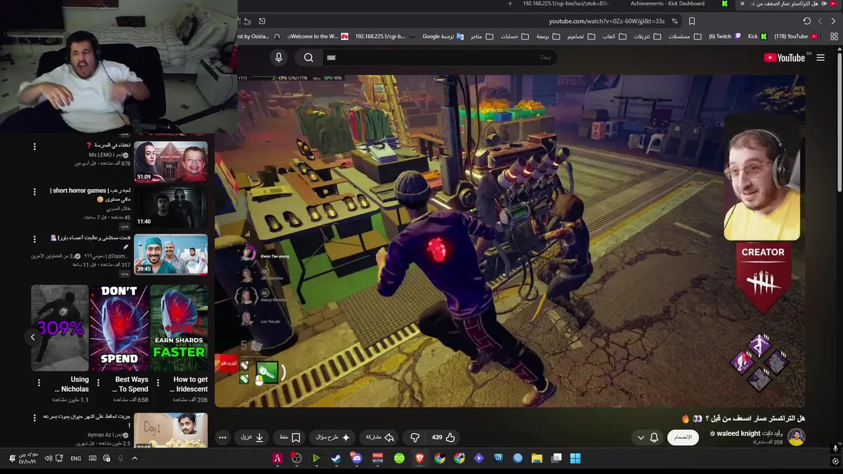Open the حسابات bookmarks folder
The image size is (843, 474).
pyautogui.click(x=515, y=36)
